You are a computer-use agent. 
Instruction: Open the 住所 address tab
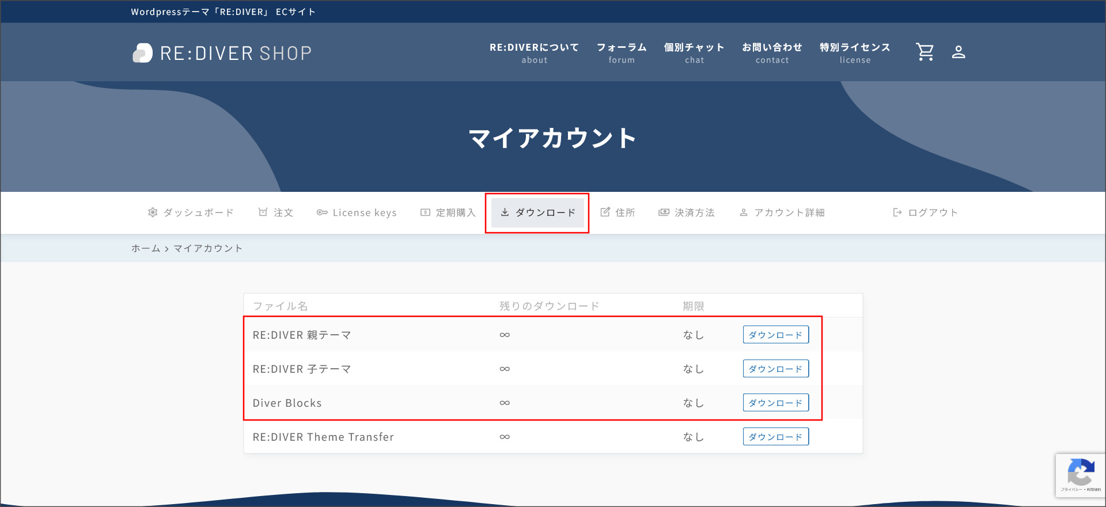click(x=618, y=213)
